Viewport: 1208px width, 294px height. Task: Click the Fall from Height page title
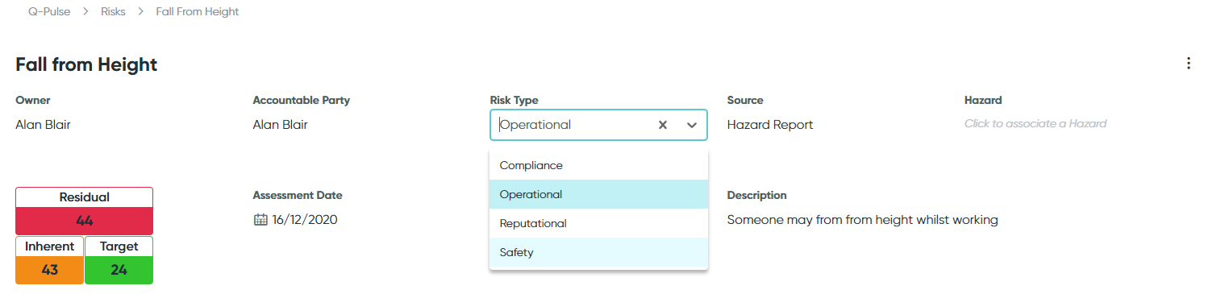[86, 64]
